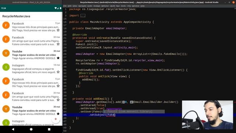Place cursor in setSubject(Fake) on line 45
This screenshot has width=236, height=133.
[x=102, y=115]
